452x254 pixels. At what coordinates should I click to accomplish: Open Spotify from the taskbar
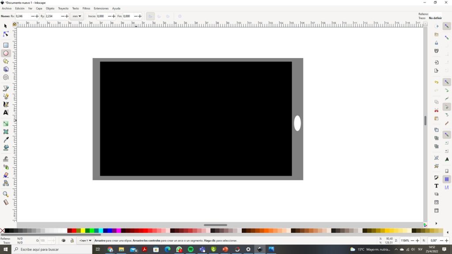[x=191, y=250]
